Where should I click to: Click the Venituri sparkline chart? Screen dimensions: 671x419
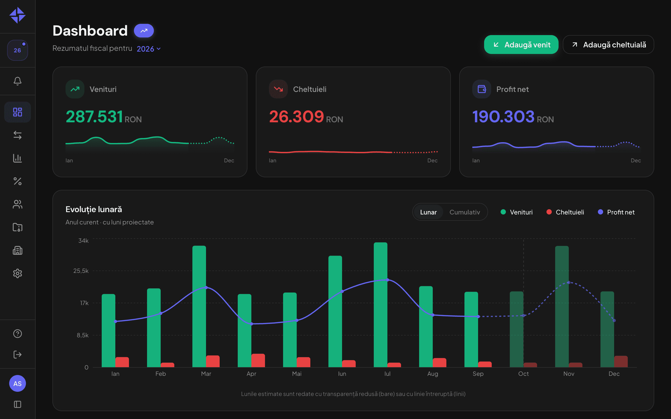150,144
